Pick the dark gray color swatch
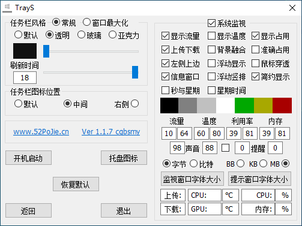Screen dimensions: 302x226 point(188,106)
